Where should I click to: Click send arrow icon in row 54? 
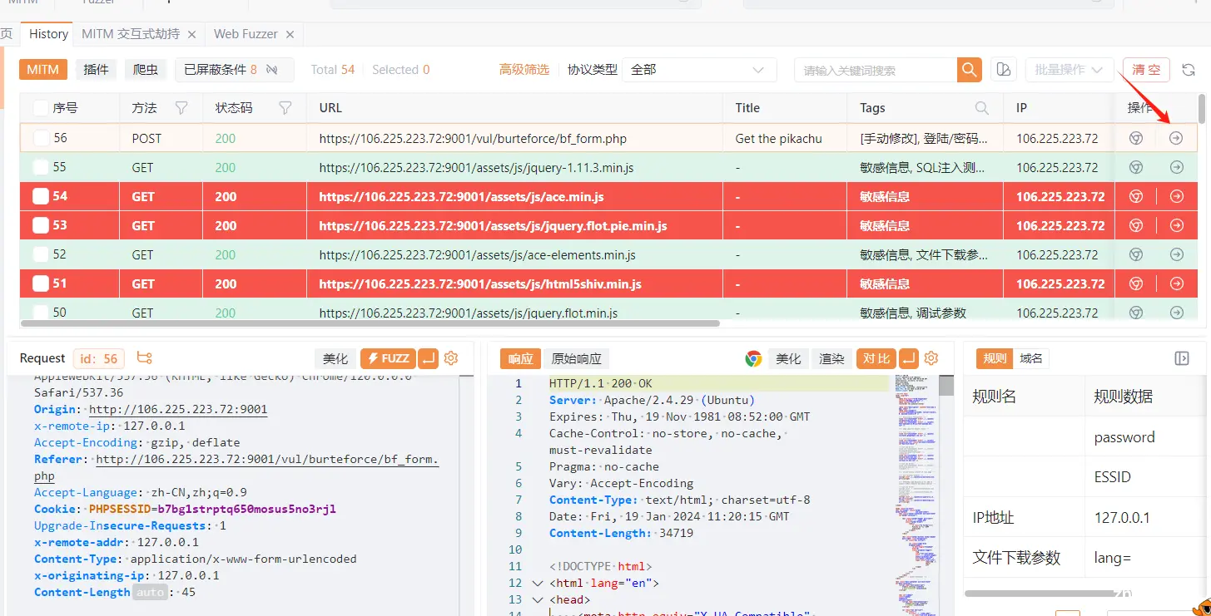coord(1176,196)
